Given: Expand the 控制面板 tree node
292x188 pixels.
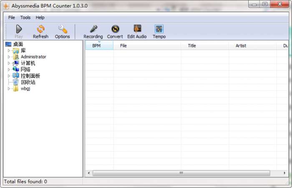Looking at the screenshot, I should 9,76.
